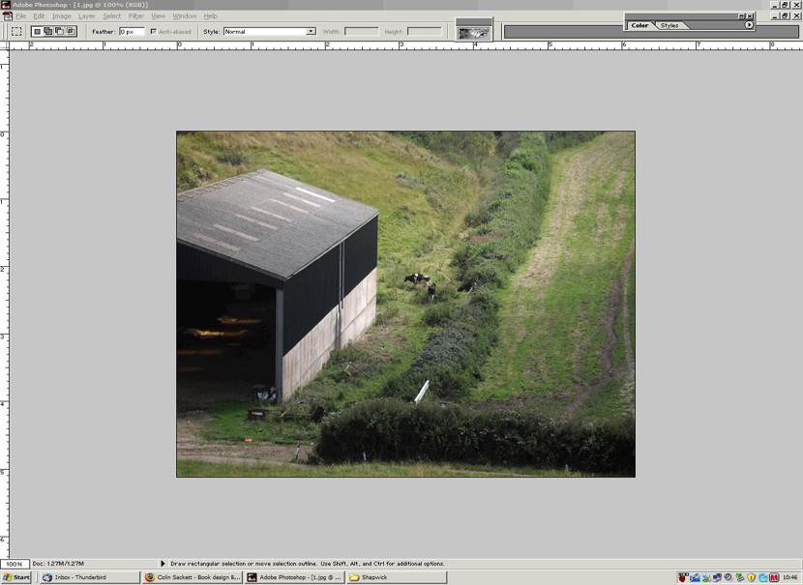803x585 pixels.
Task: Open the Help menu
Action: tap(211, 16)
